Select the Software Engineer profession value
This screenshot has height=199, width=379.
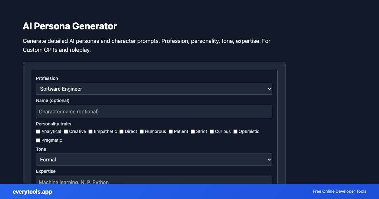point(61,89)
